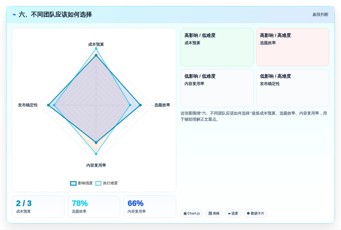Image resolution: width=341 pixels, height=230 pixels.
Task: Click the 66% stat value
Action: 135,203
